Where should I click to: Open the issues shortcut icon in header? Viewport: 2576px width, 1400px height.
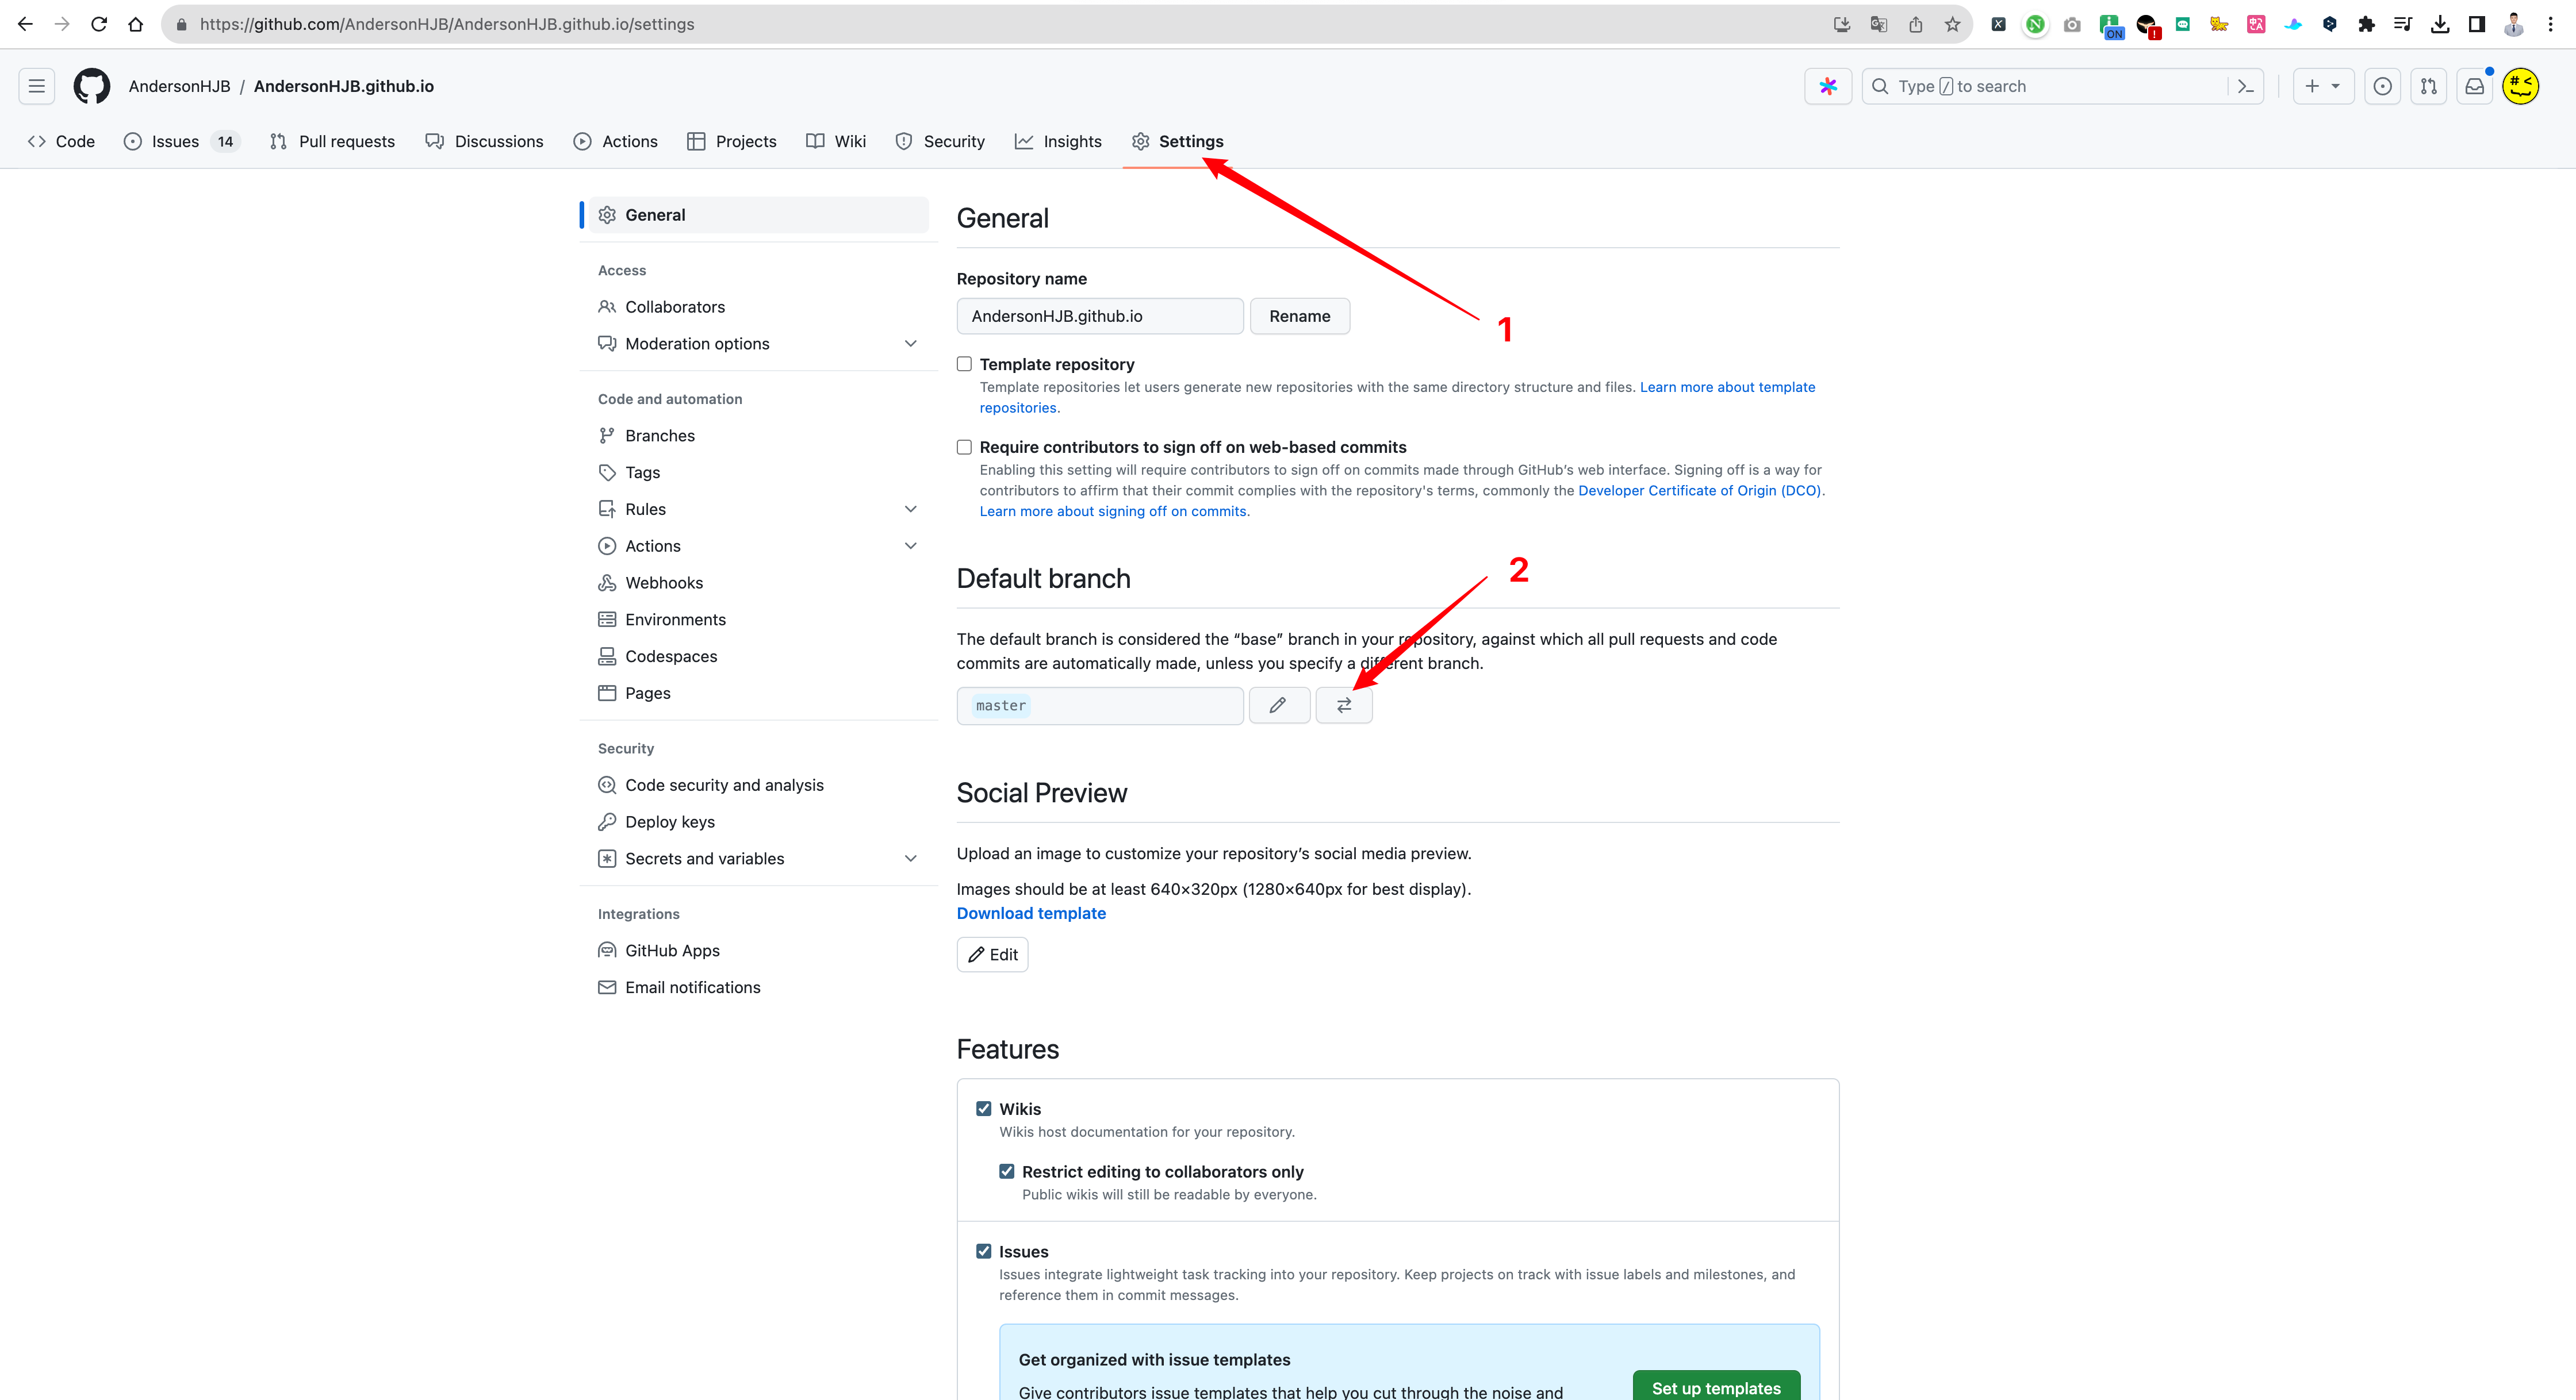2383,86
